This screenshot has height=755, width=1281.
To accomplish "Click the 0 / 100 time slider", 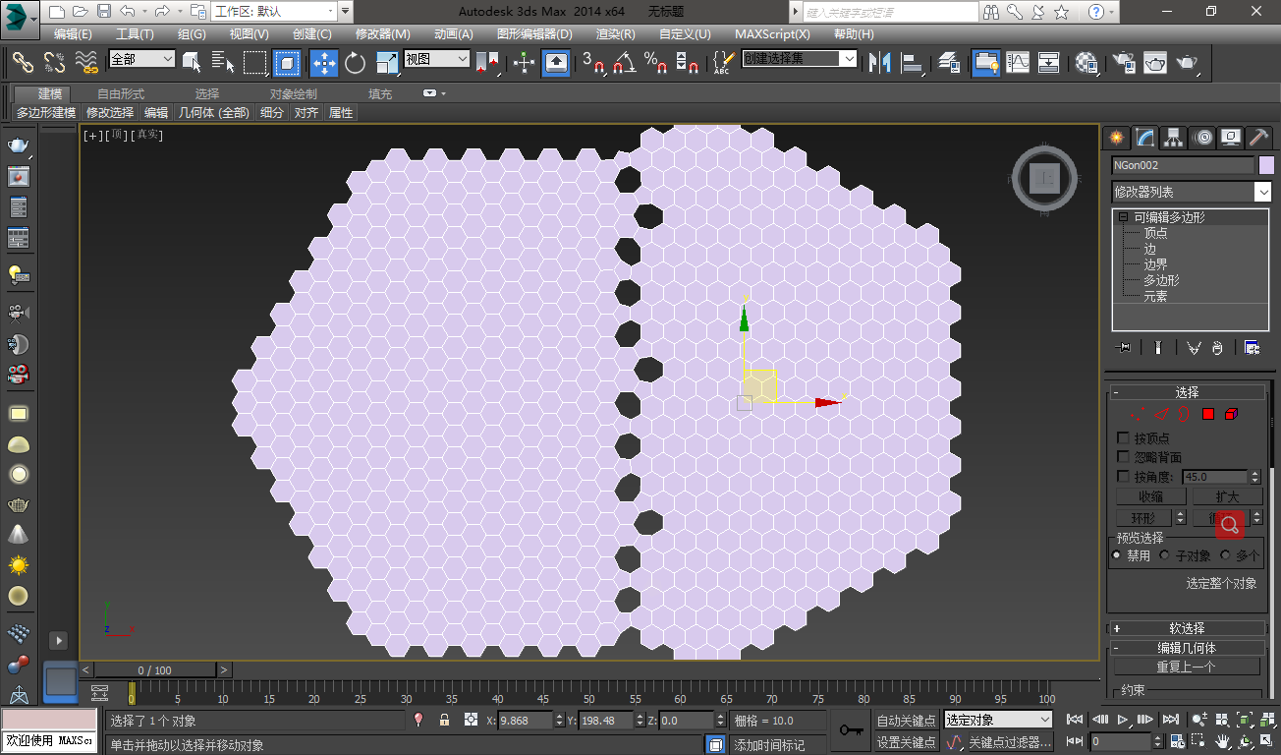I will [x=154, y=670].
